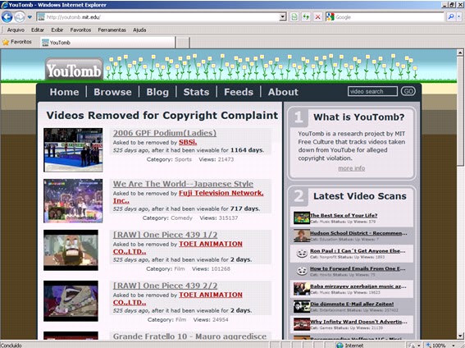Click We Are The World thumbnail
The height and width of the screenshot is (348, 465).
pyautogui.click(x=73, y=201)
